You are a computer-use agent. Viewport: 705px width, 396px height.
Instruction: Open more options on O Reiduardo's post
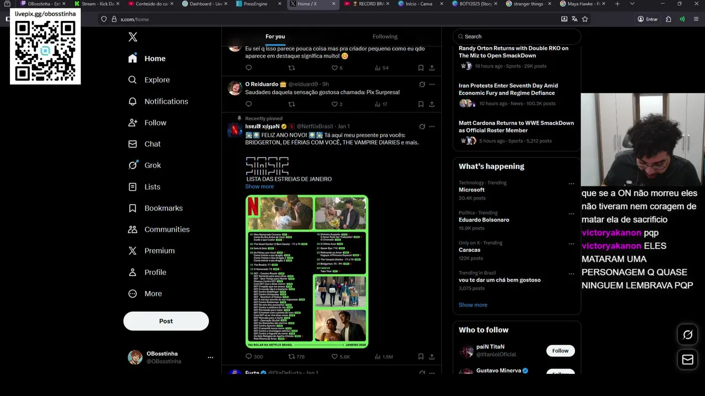432,84
